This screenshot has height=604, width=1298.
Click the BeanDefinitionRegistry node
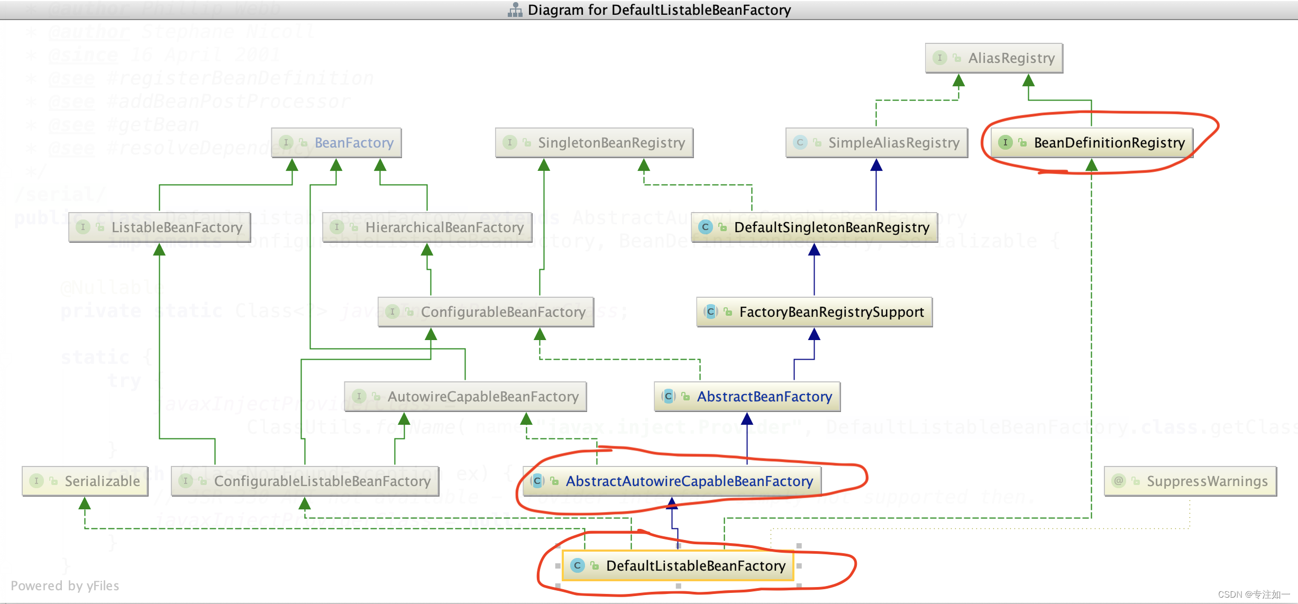1092,143
